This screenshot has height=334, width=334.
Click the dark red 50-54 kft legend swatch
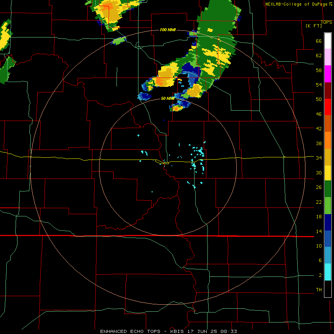pyautogui.click(x=328, y=90)
